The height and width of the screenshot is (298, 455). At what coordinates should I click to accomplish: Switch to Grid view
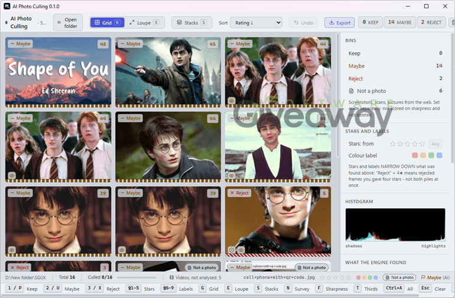[107, 22]
